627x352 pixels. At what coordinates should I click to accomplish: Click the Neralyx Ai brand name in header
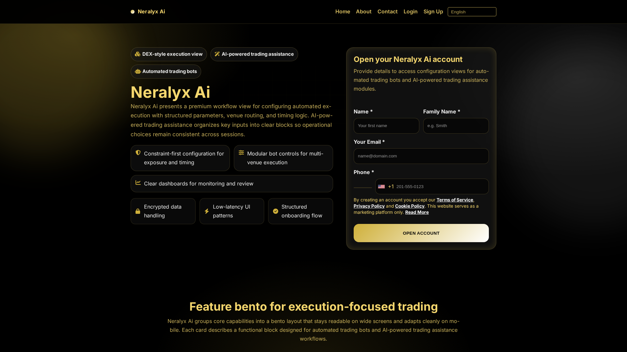coord(151,12)
